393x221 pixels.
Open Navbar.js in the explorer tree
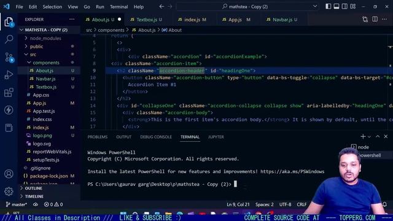click(x=49, y=79)
